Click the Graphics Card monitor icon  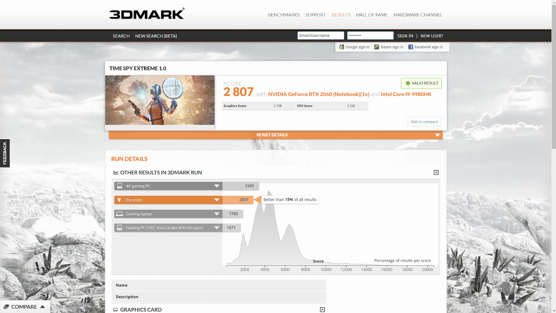tap(115, 310)
